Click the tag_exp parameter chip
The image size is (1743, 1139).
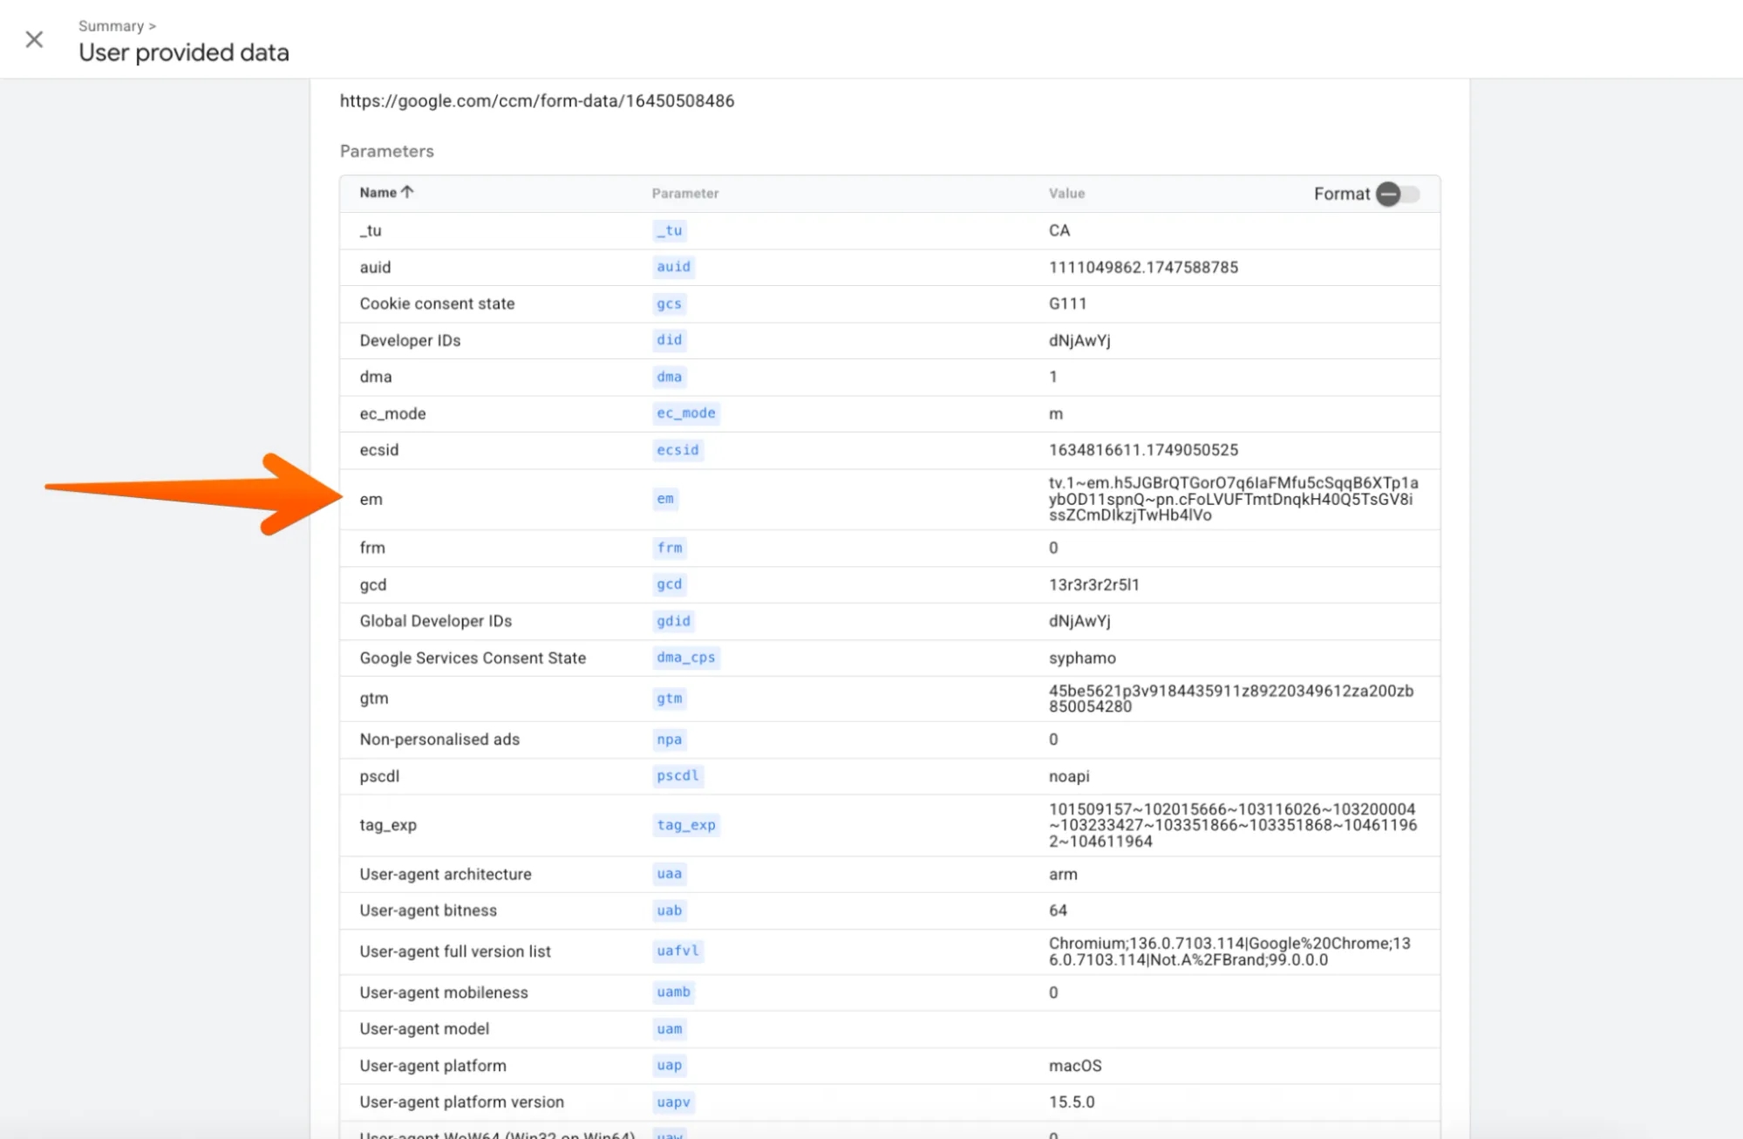686,825
